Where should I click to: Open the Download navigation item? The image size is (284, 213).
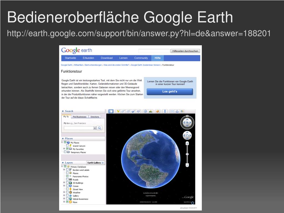pos(107,58)
